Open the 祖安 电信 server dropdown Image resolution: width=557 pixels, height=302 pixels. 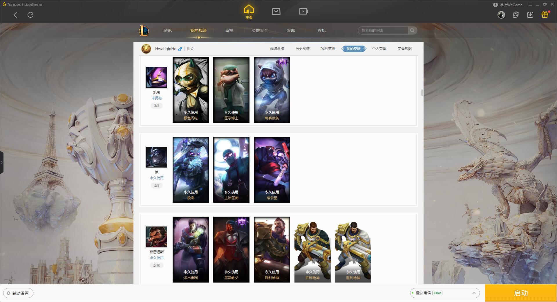(445, 293)
